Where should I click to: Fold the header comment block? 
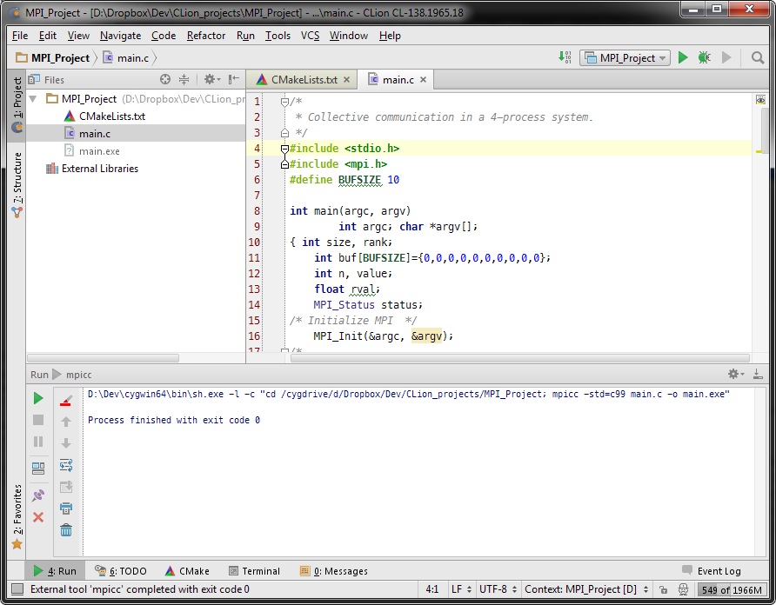coord(284,102)
